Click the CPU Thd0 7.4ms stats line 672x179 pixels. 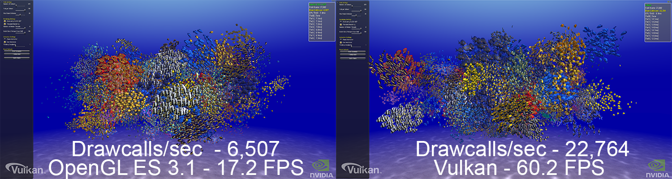tap(317, 13)
